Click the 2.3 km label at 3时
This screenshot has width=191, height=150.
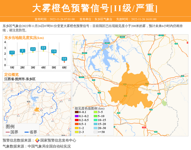(33, 49)
